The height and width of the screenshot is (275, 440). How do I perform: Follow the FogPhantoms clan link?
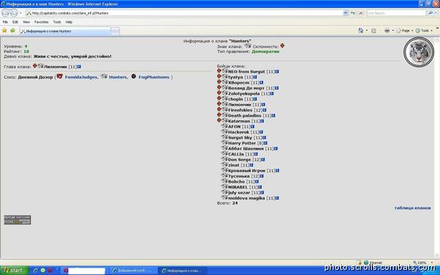[x=154, y=77]
